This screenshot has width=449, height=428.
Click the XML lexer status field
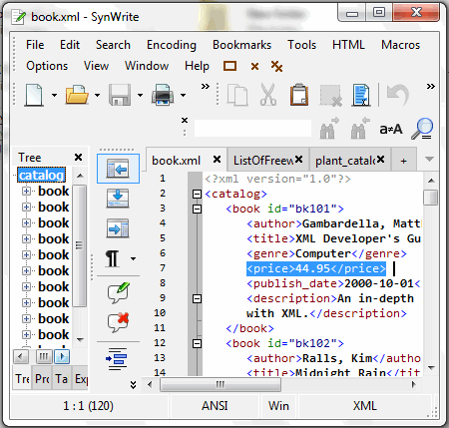(x=364, y=406)
